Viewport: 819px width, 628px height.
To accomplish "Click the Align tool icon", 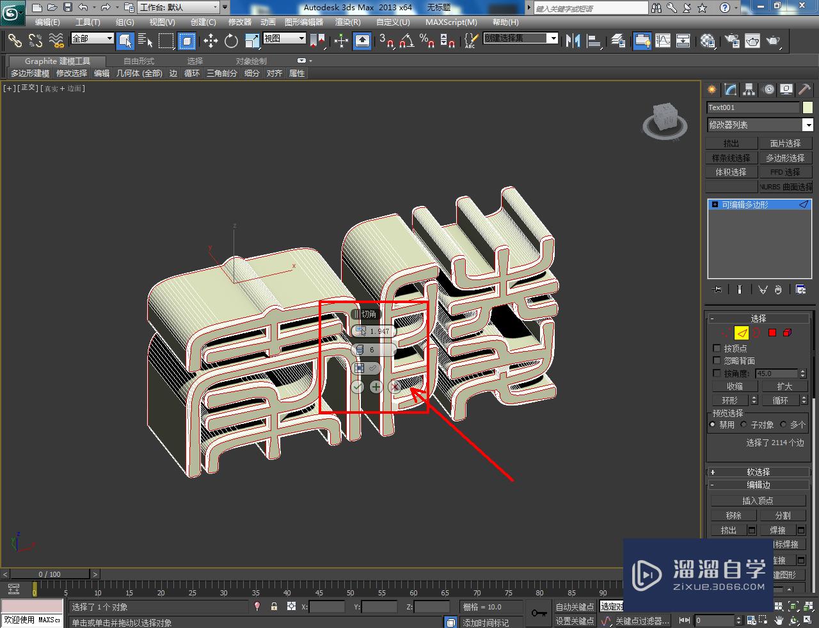I will 594,41.
